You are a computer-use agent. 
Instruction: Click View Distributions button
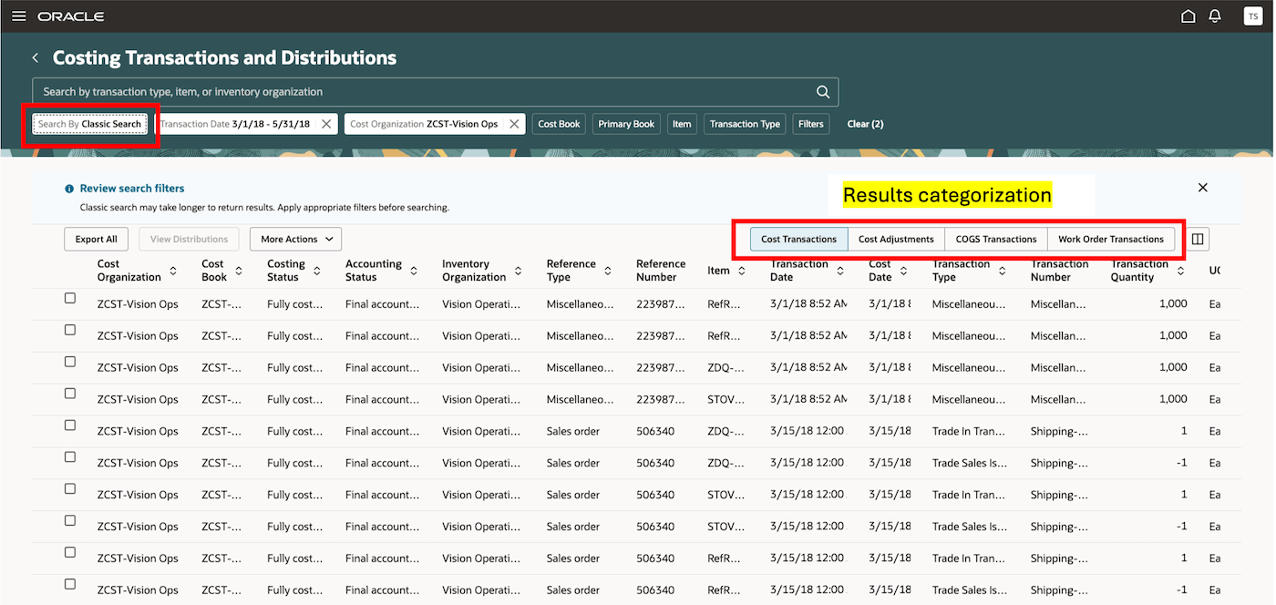pyautogui.click(x=189, y=240)
